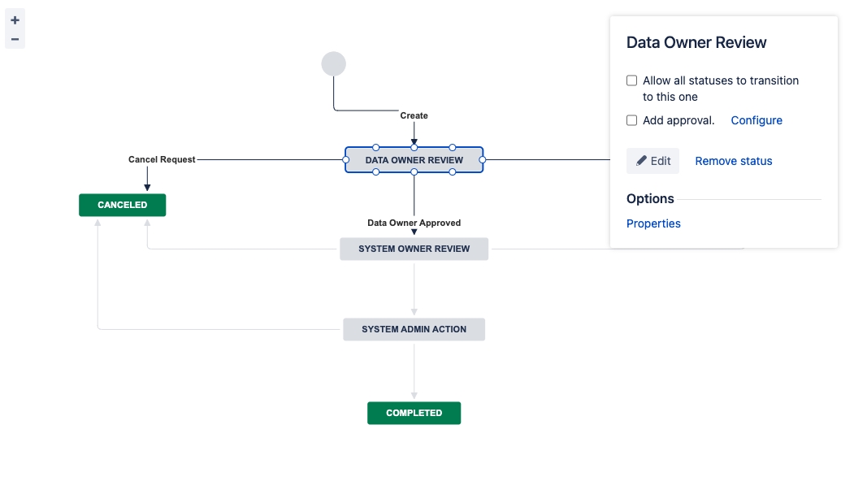Click Remove status link
The width and height of the screenshot is (854, 477).
click(733, 160)
